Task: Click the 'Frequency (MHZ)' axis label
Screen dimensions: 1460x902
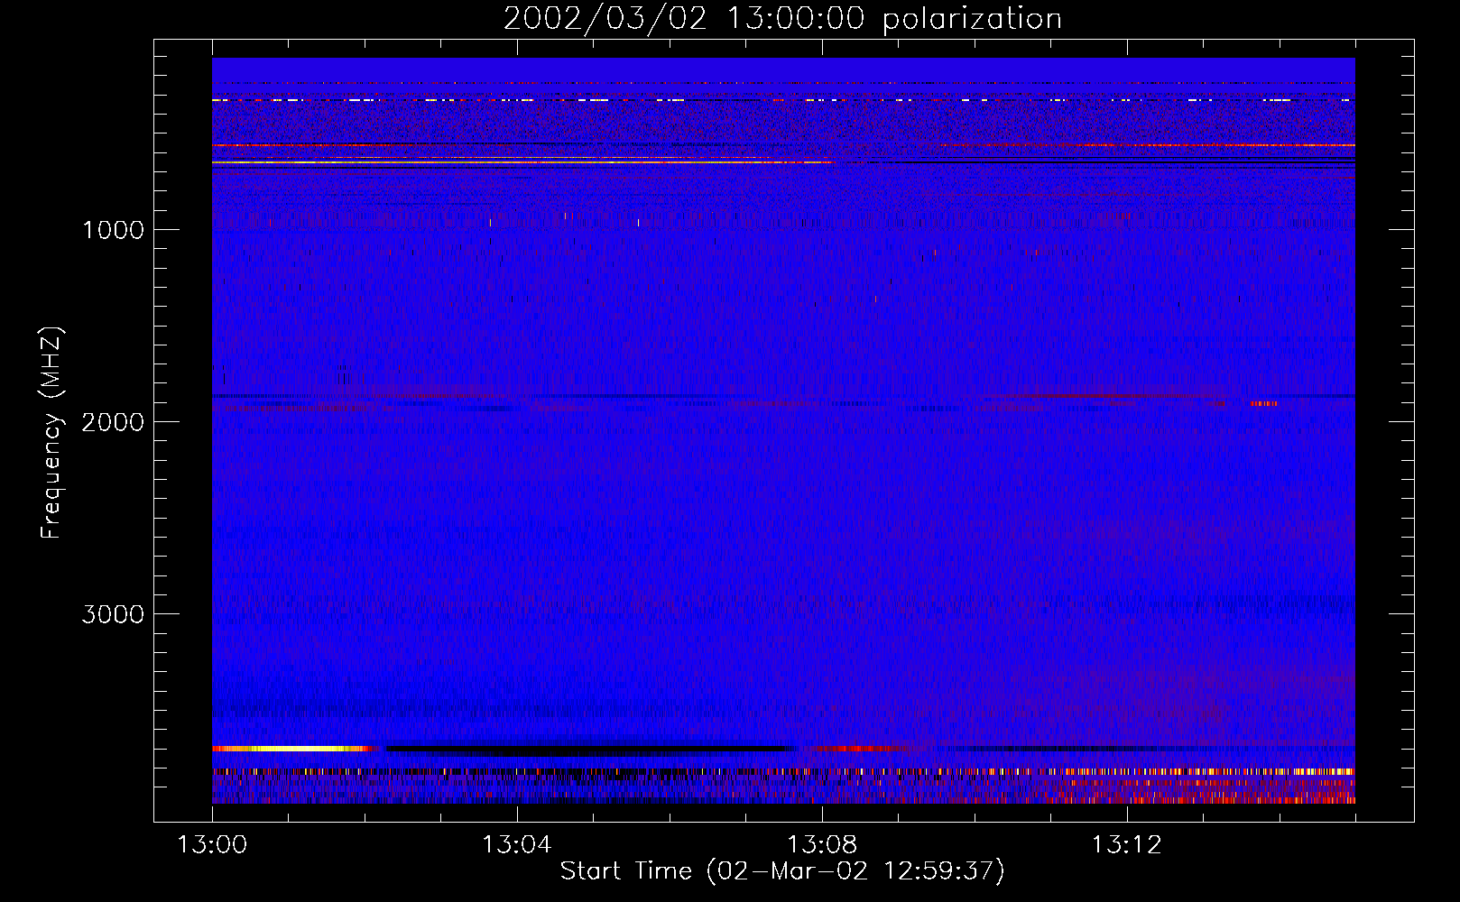Action: point(51,433)
